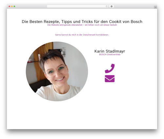
Task: Click the browser address bar field
Action: click(x=78, y=7)
